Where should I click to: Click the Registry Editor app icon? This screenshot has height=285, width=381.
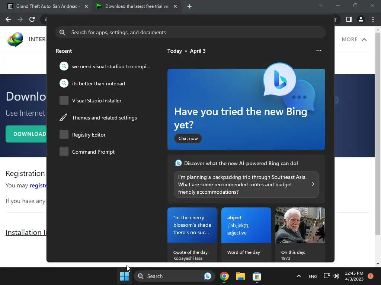click(x=64, y=134)
